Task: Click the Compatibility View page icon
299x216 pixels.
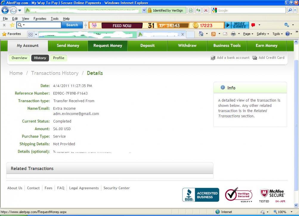Action: point(191,10)
